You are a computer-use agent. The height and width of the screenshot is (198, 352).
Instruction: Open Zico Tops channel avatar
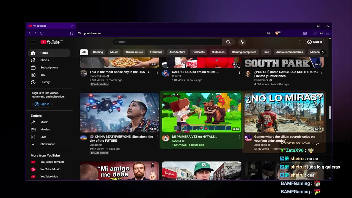point(248,138)
